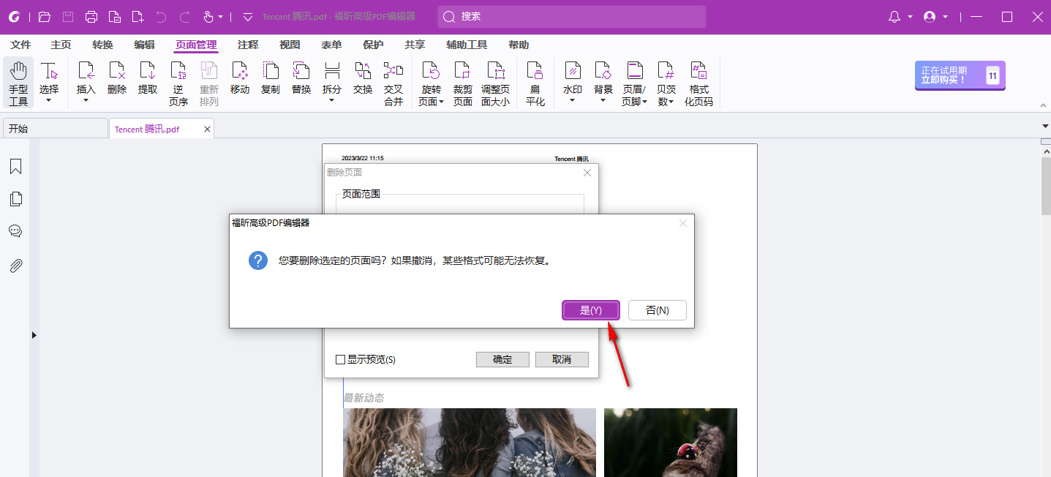Click inside the 搜索 search field

(x=570, y=16)
